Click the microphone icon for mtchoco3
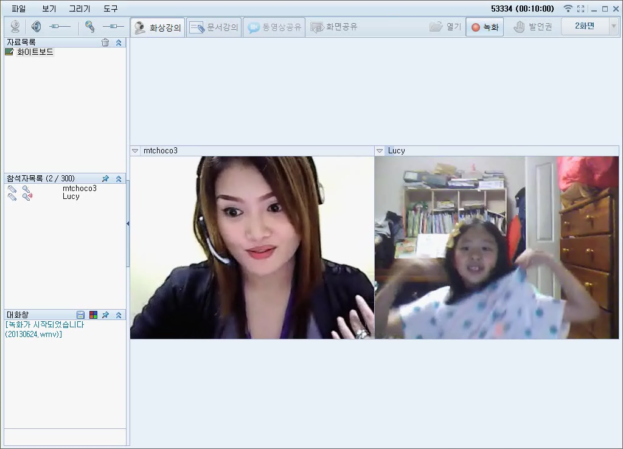623x449 pixels. pyautogui.click(x=26, y=189)
